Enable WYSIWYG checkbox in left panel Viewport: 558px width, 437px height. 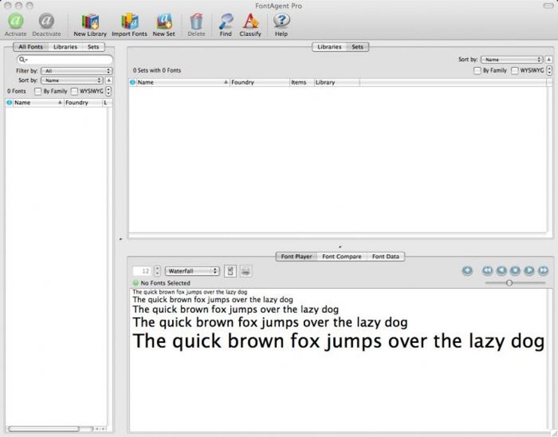pos(74,91)
